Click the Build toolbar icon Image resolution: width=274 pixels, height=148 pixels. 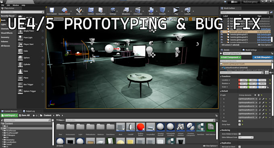(x=151, y=11)
